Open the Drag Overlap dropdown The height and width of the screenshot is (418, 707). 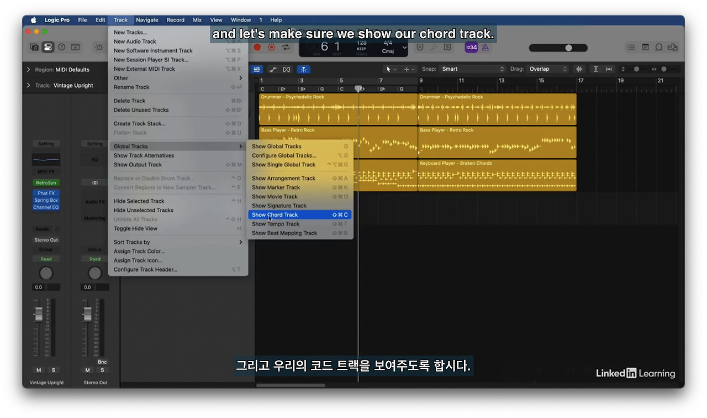pos(548,69)
